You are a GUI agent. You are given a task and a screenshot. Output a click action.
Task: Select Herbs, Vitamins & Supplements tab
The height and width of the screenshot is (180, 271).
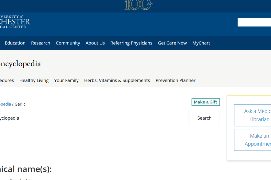point(117,80)
